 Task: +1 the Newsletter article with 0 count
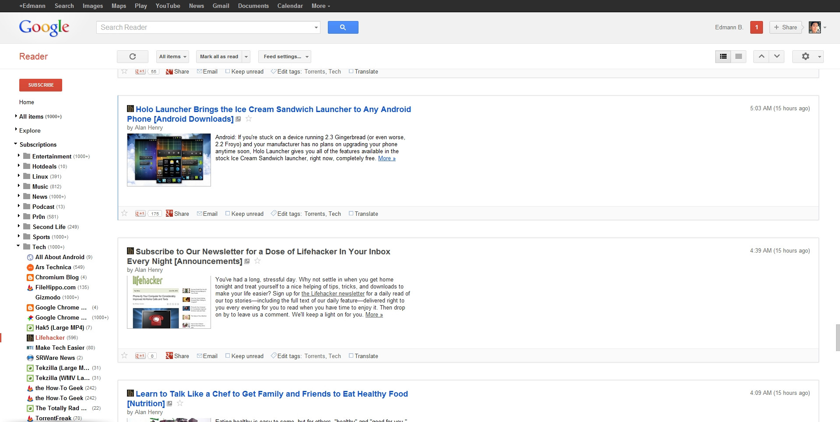pyautogui.click(x=140, y=356)
